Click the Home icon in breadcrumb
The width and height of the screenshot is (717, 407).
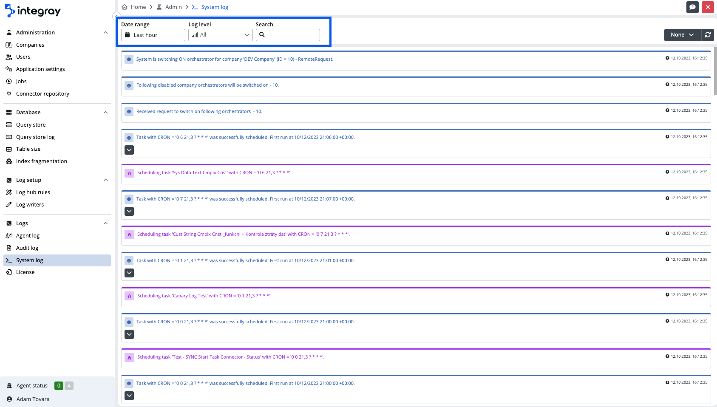coord(125,7)
